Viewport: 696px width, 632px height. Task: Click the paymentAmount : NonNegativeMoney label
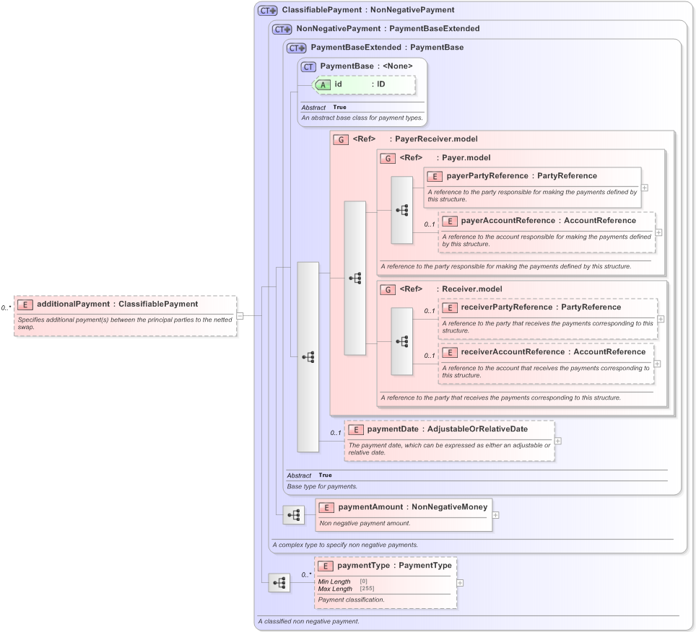click(x=413, y=507)
